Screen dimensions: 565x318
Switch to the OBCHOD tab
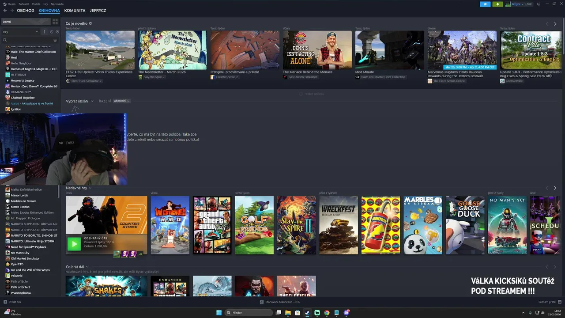[x=26, y=11]
